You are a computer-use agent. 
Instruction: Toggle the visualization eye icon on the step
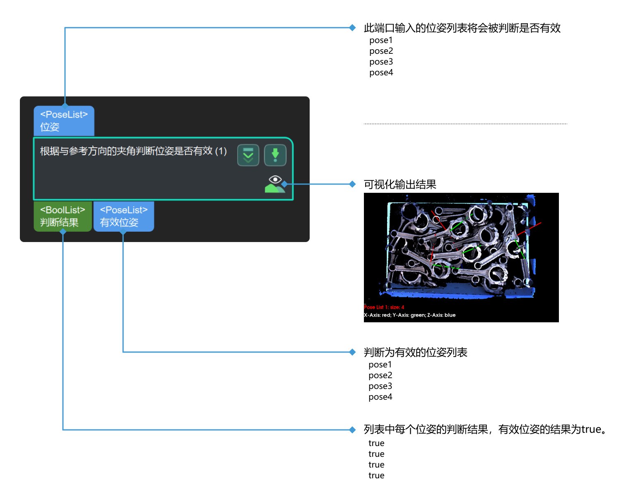click(x=275, y=180)
